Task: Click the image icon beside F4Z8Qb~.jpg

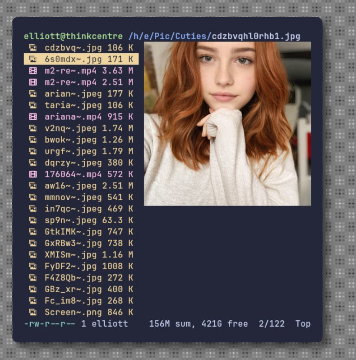Action: [33, 278]
